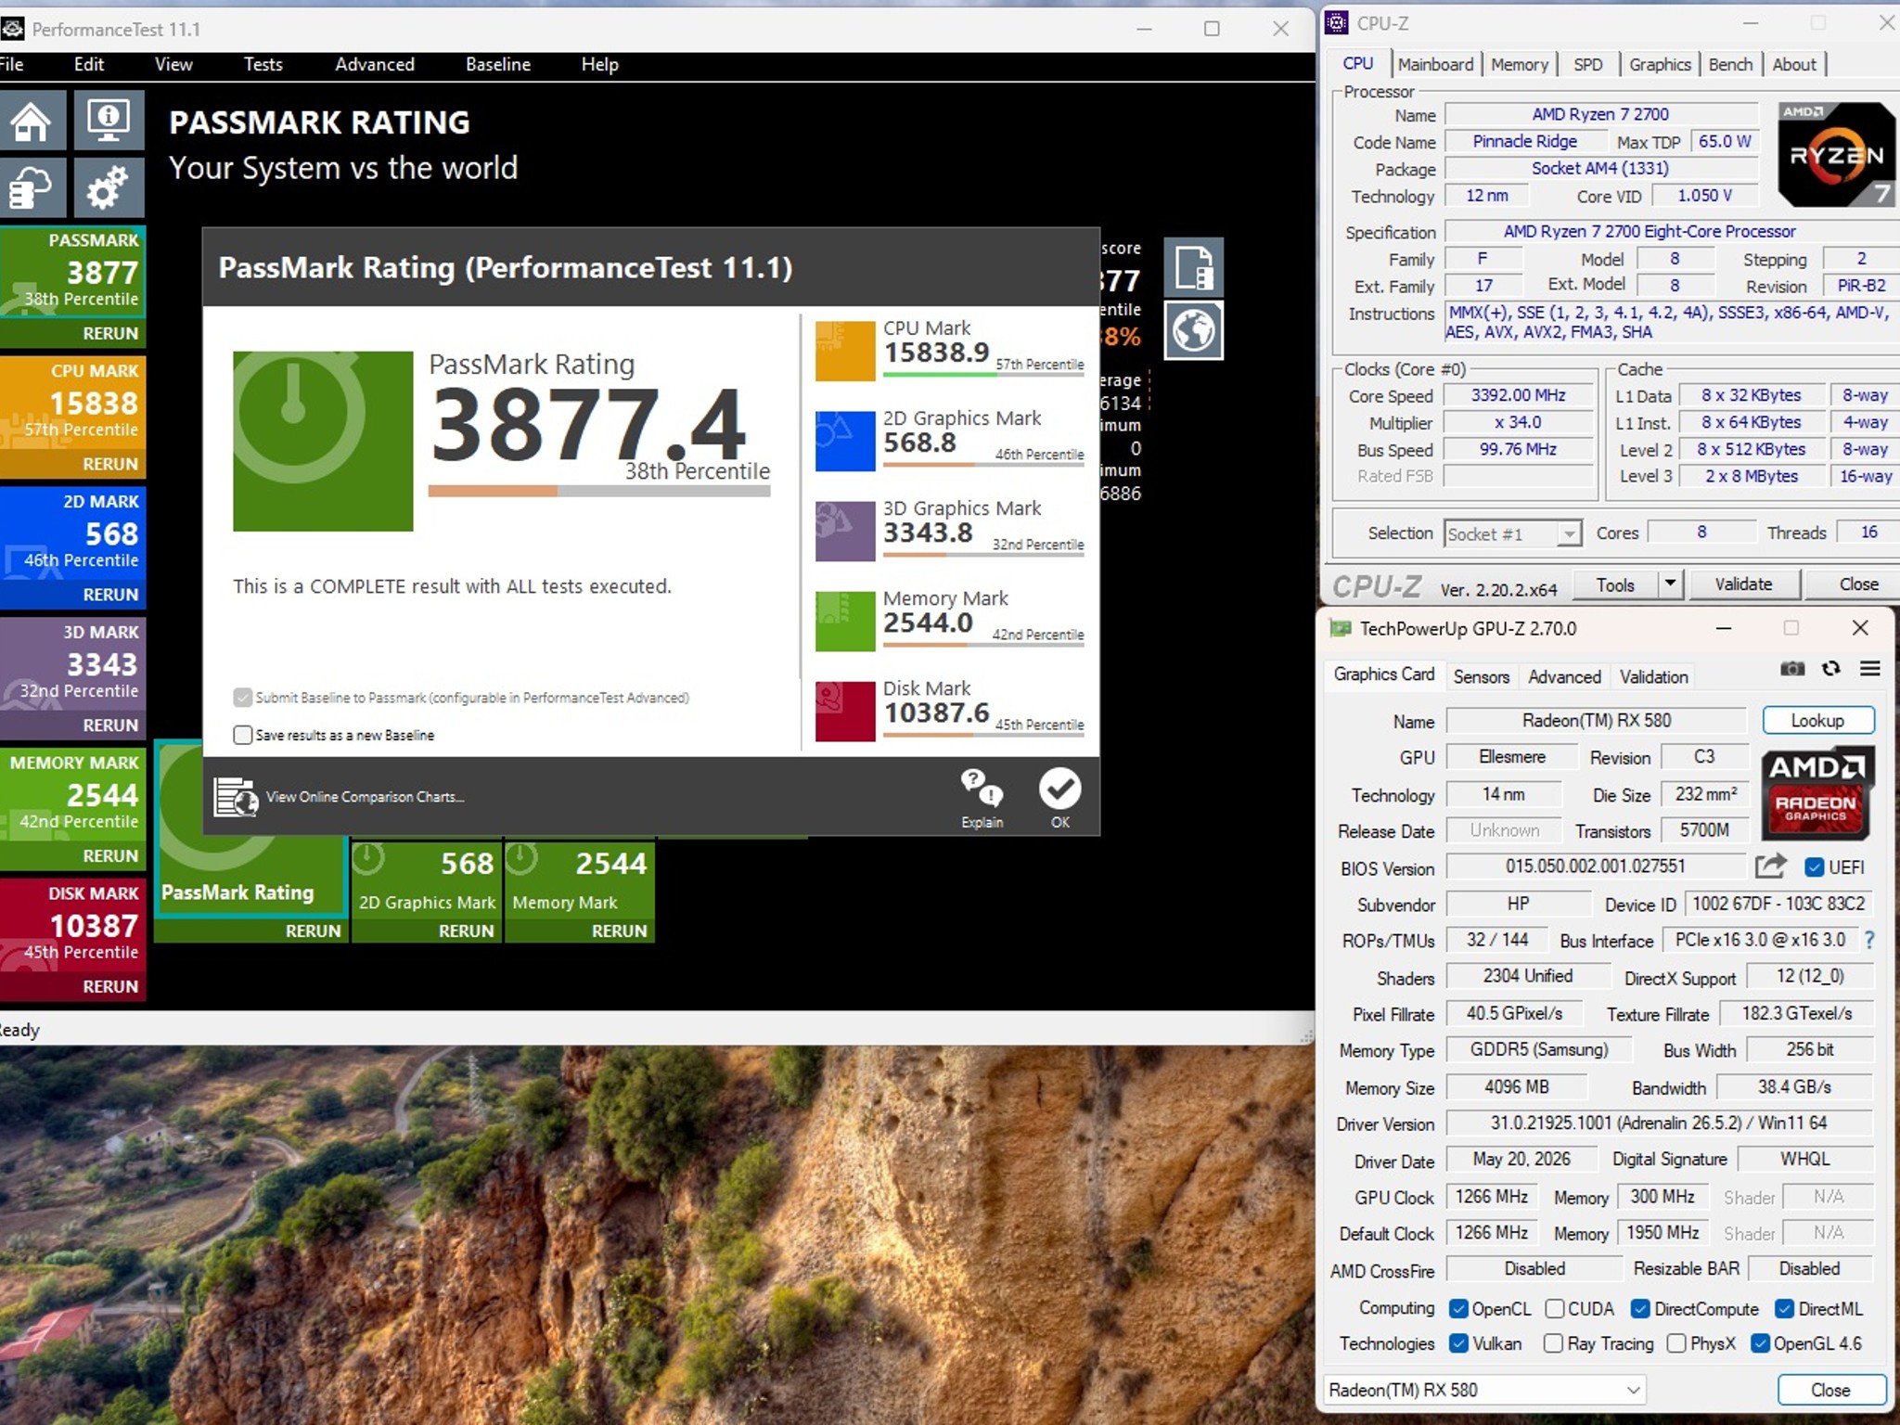
Task: Click orange CPU Mark icon in dialog
Action: pyautogui.click(x=845, y=351)
